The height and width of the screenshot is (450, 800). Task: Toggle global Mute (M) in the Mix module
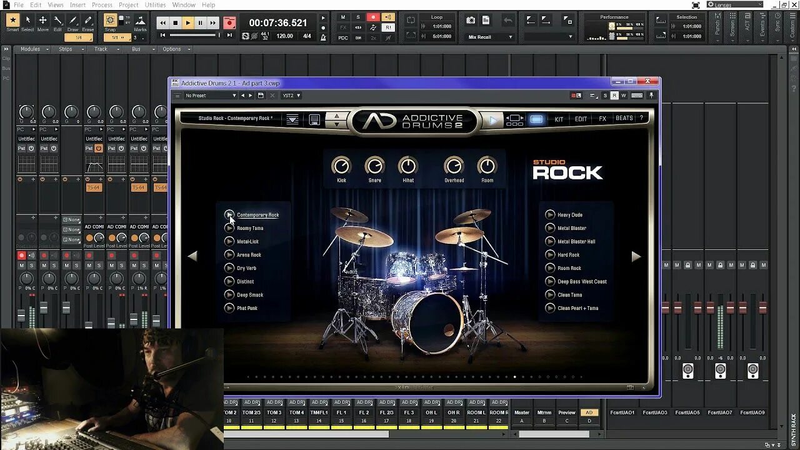(x=343, y=17)
